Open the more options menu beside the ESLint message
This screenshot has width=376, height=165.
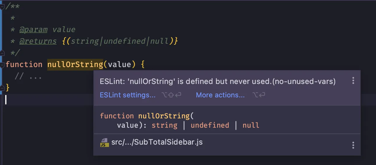353,81
